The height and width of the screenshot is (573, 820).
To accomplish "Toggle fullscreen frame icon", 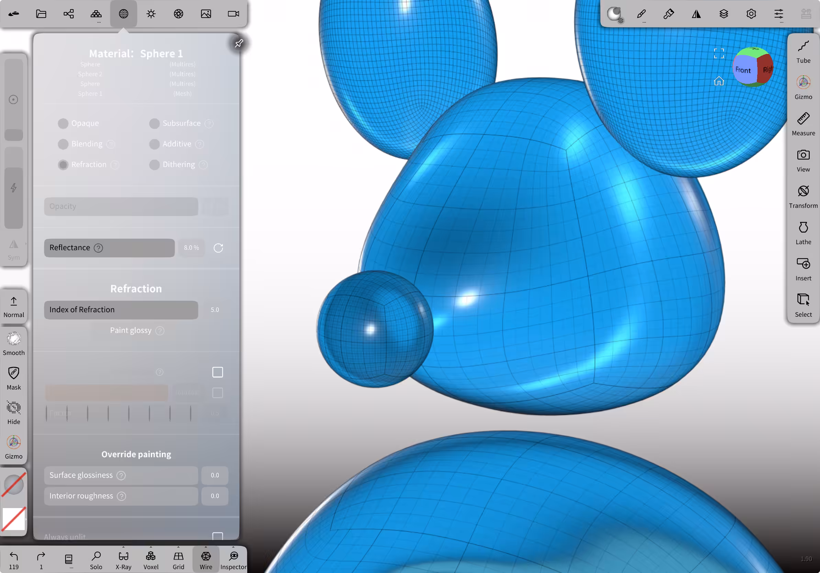I will [719, 53].
